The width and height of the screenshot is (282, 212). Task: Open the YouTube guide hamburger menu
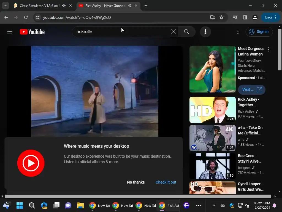pyautogui.click(x=10, y=32)
